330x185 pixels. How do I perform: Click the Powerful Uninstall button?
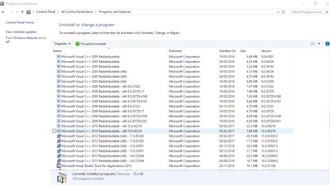[91, 44]
